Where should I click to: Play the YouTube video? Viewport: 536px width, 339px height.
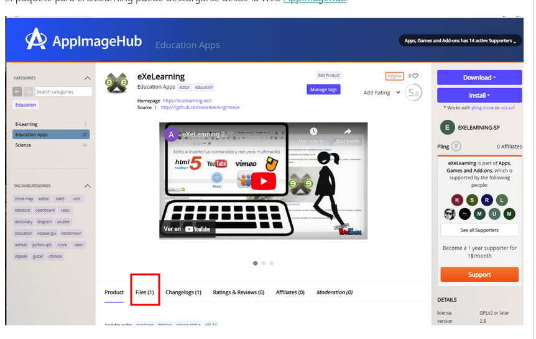pyautogui.click(x=263, y=181)
